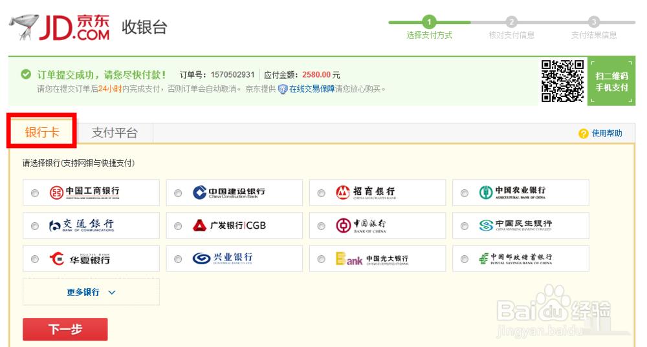Click the ICBC 中国工商银行 logo
The width and height of the screenshot is (647, 347).
85,193
